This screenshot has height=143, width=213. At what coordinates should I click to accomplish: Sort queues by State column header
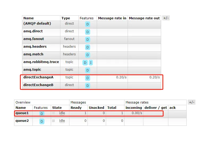coord(57,108)
